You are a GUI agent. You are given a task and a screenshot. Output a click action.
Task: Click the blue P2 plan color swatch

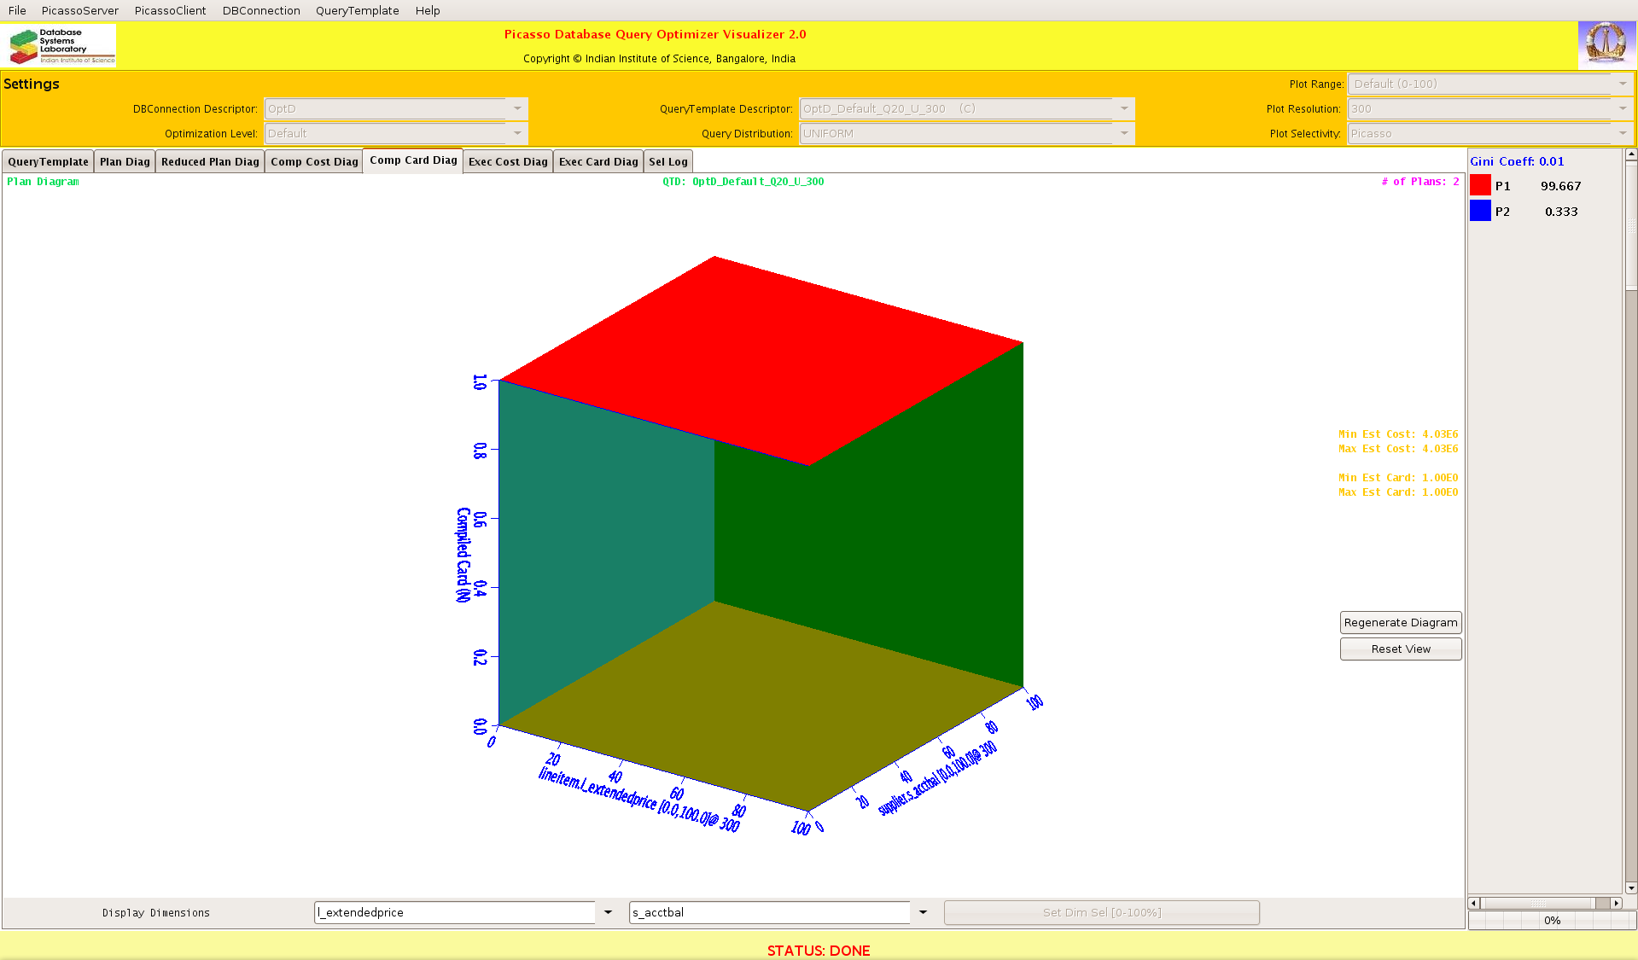(x=1480, y=212)
